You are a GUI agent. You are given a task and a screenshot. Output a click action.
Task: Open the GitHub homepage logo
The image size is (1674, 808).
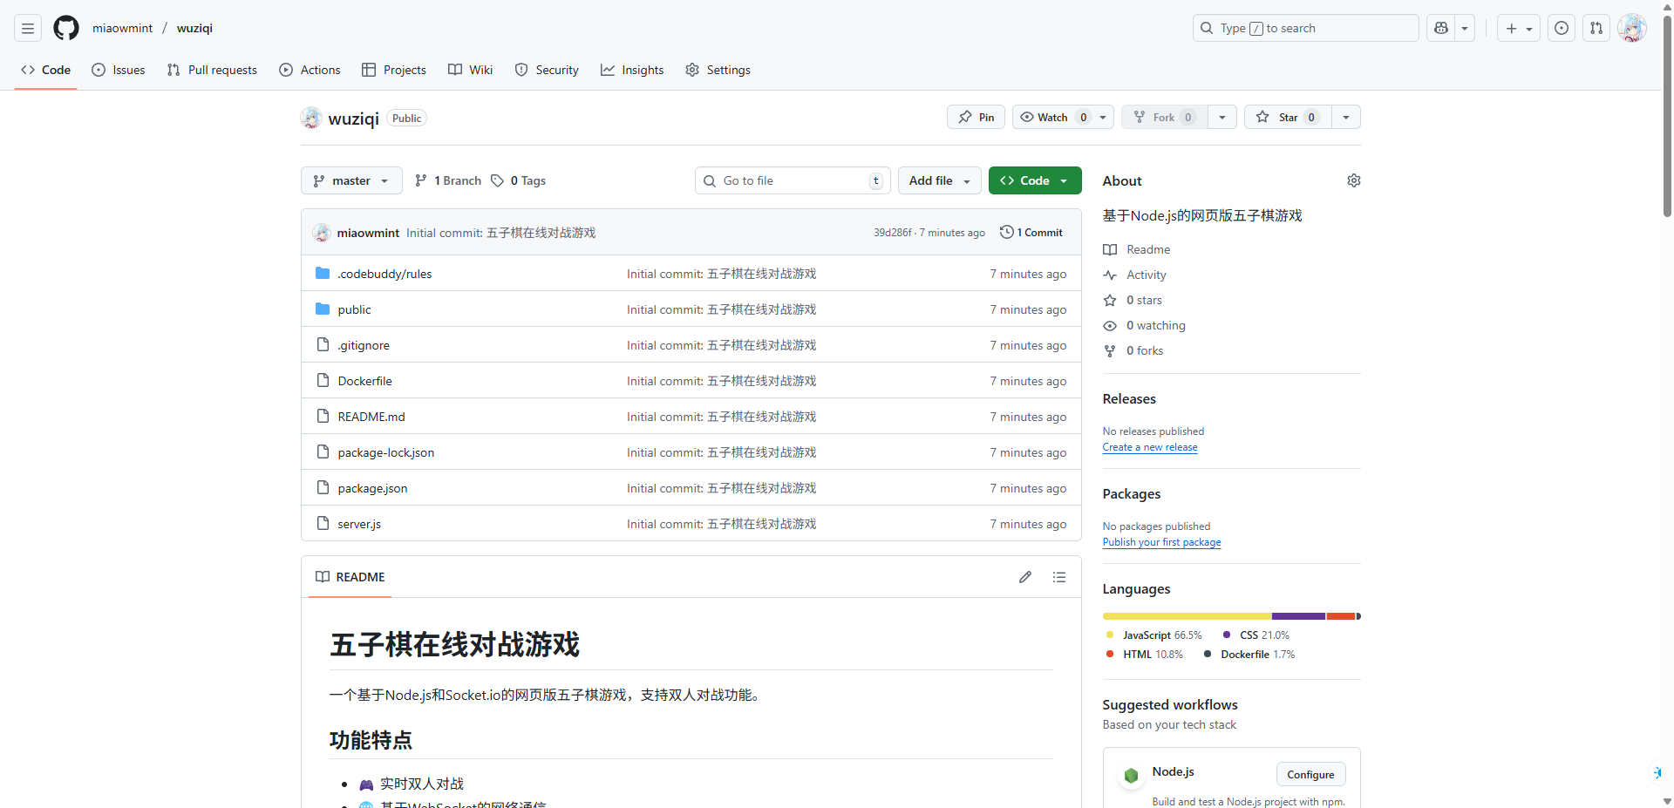66,28
